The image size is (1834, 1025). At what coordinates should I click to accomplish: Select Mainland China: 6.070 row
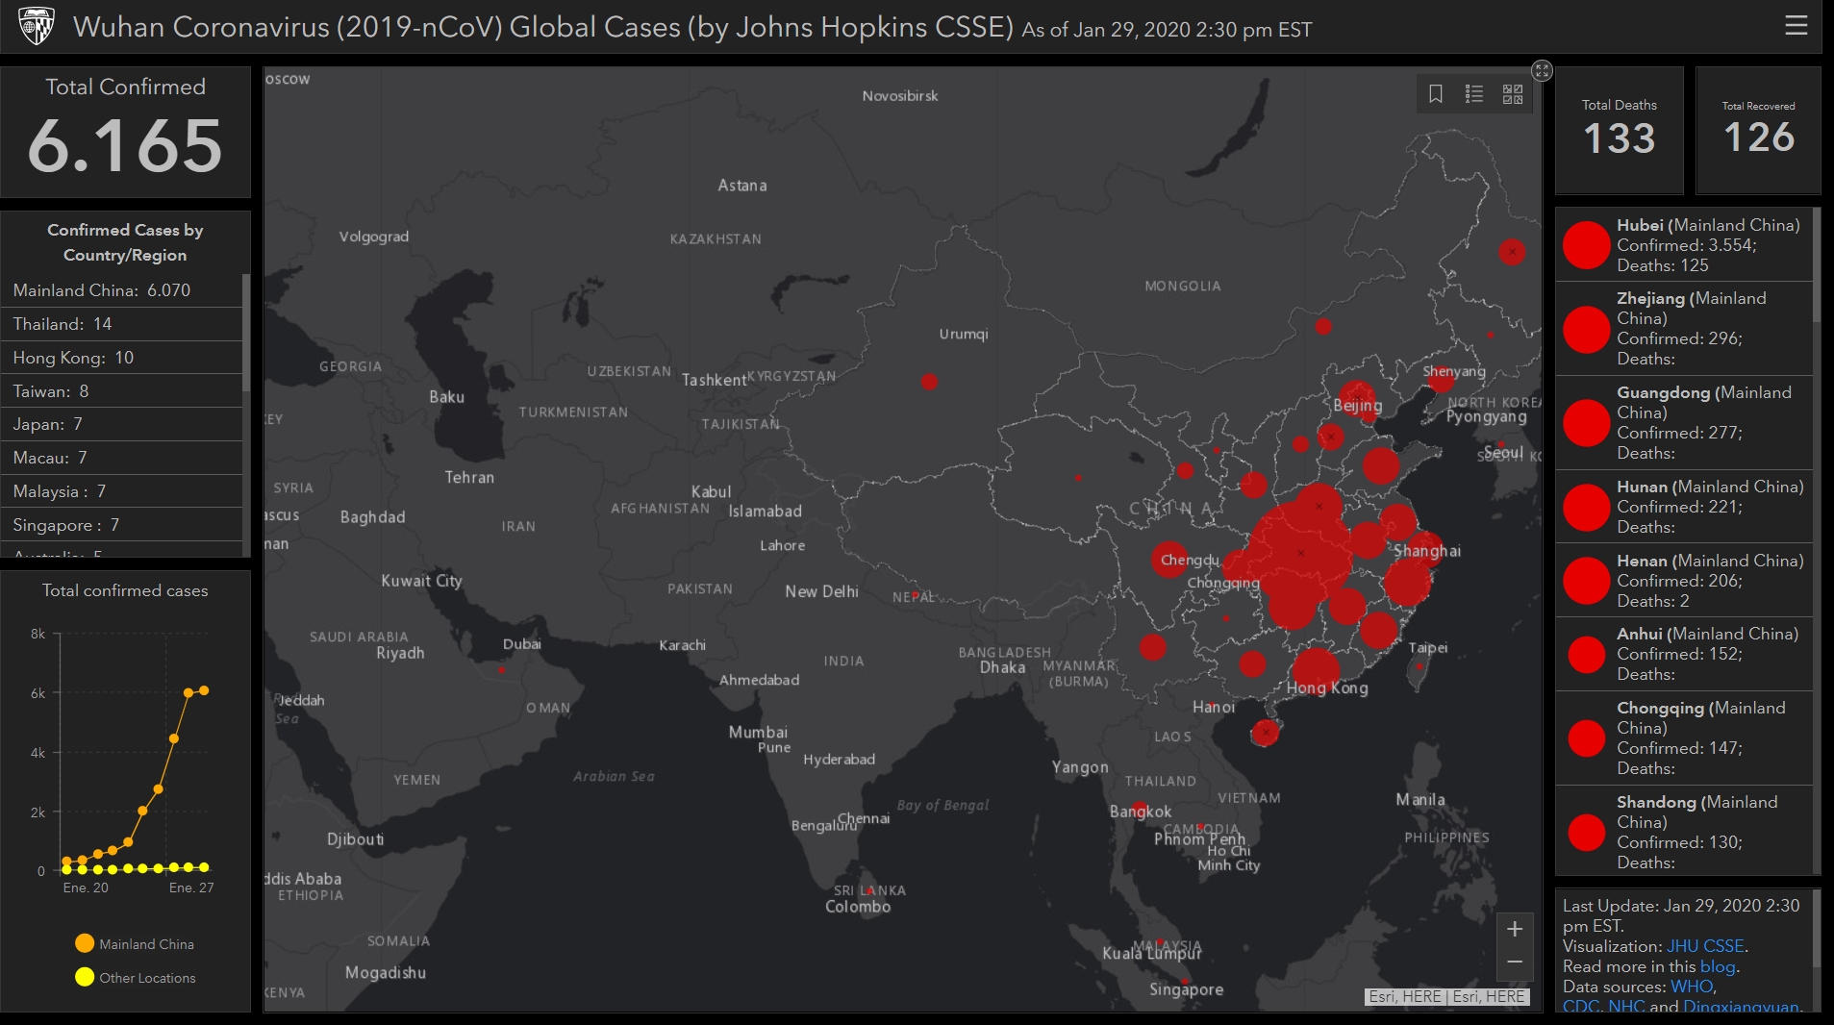click(122, 290)
